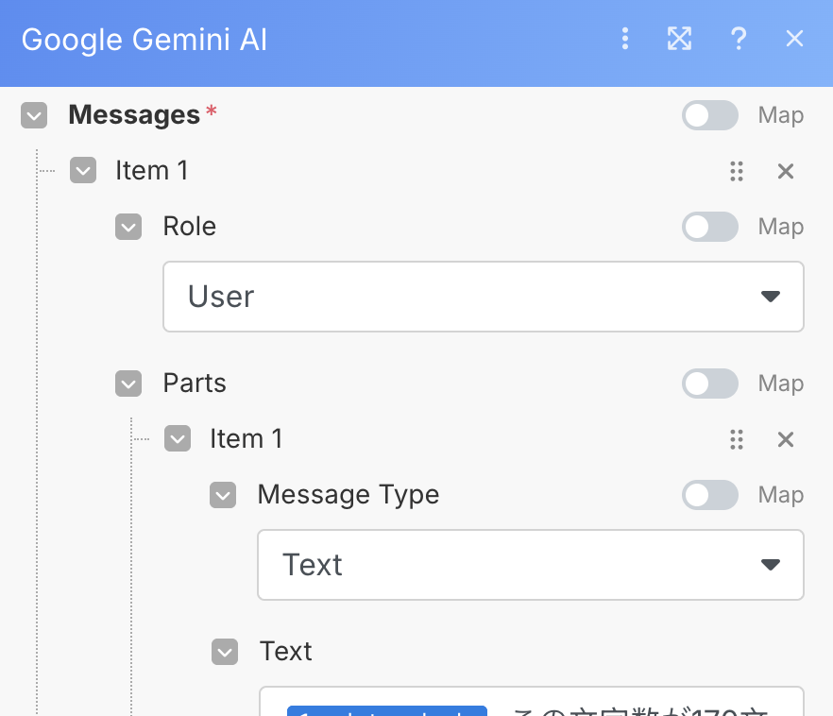833x716 pixels.
Task: Open the Message Type dropdown showing Text
Action: pos(531,565)
